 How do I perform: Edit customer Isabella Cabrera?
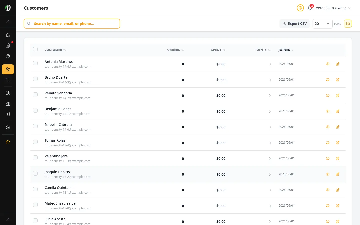pyautogui.click(x=338, y=127)
